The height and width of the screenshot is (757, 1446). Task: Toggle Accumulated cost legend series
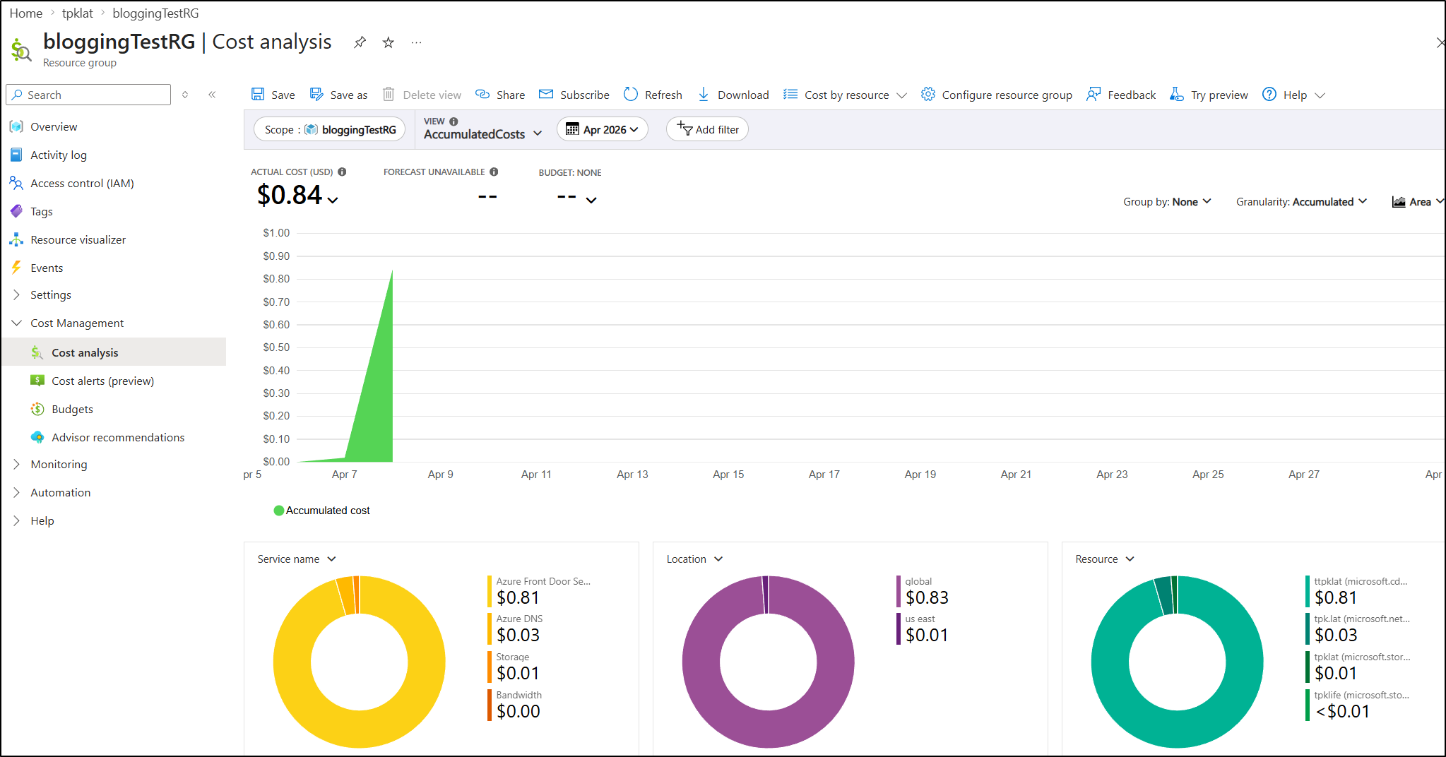point(321,511)
